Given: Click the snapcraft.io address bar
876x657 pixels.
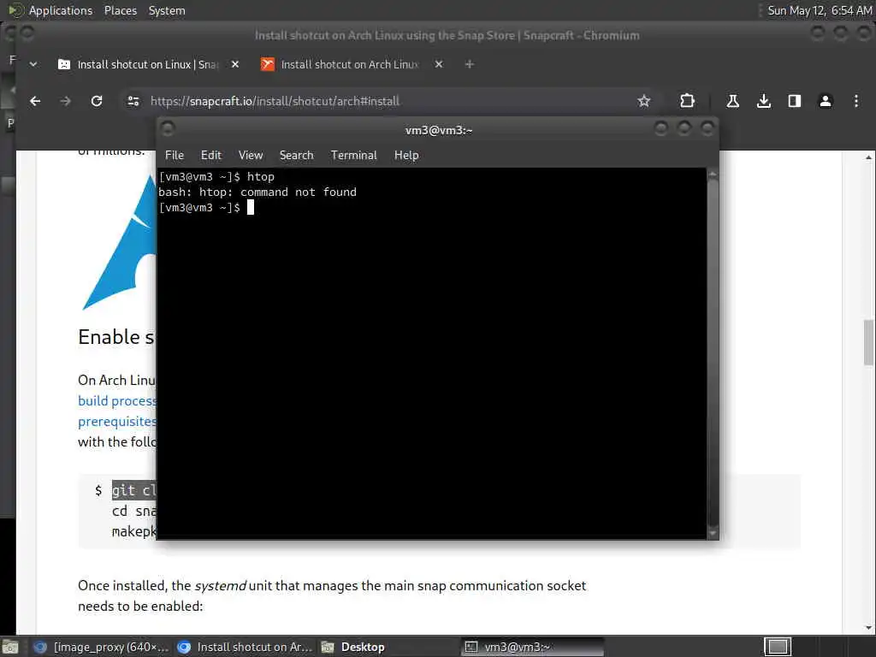Looking at the screenshot, I should (386, 101).
